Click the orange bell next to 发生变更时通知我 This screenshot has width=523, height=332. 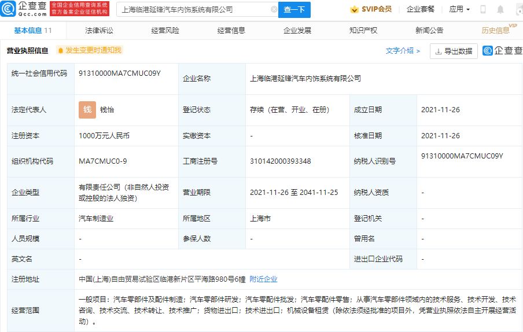[x=61, y=51]
